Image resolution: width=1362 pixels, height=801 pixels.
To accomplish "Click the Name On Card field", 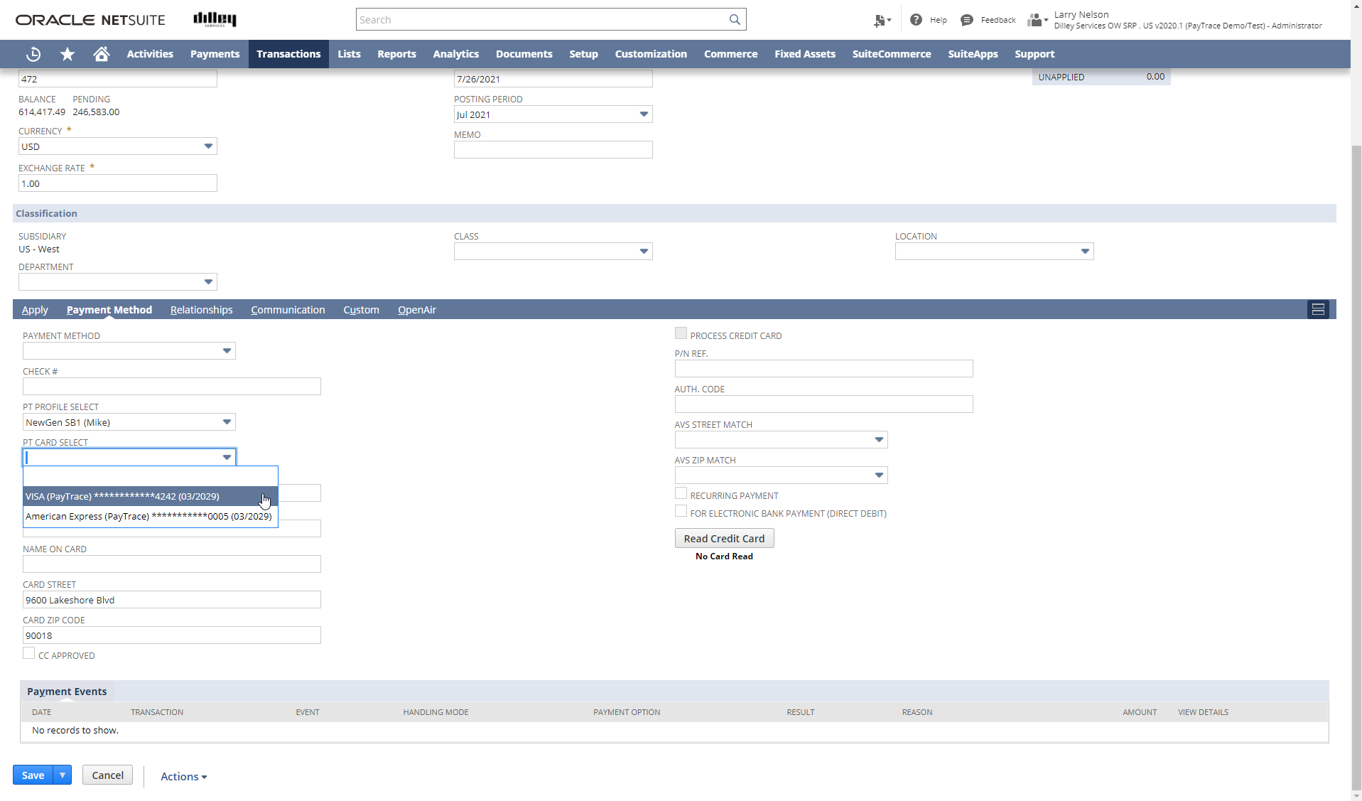I will (x=172, y=564).
